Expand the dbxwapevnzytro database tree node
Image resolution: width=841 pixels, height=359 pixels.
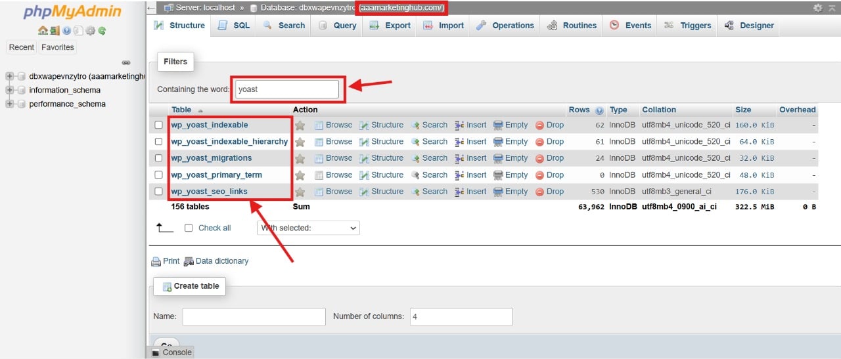click(10, 76)
